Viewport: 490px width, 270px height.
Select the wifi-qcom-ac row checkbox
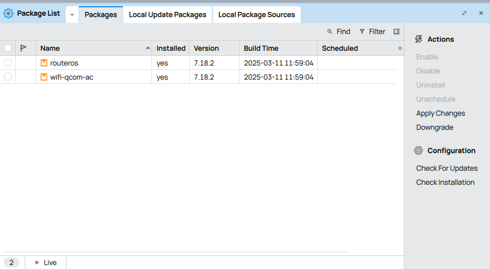pos(8,77)
